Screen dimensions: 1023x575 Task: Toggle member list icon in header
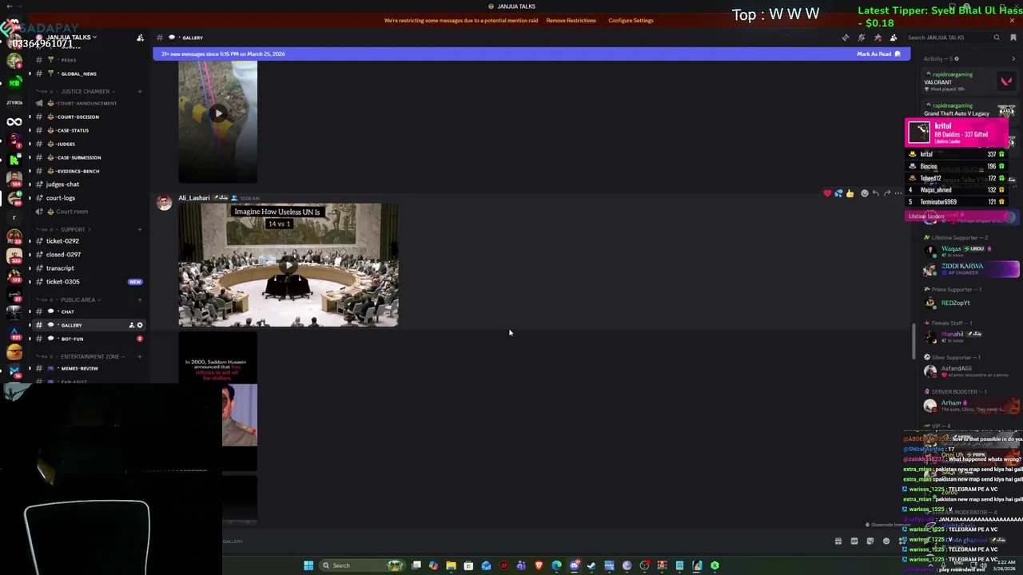pyautogui.click(x=894, y=38)
